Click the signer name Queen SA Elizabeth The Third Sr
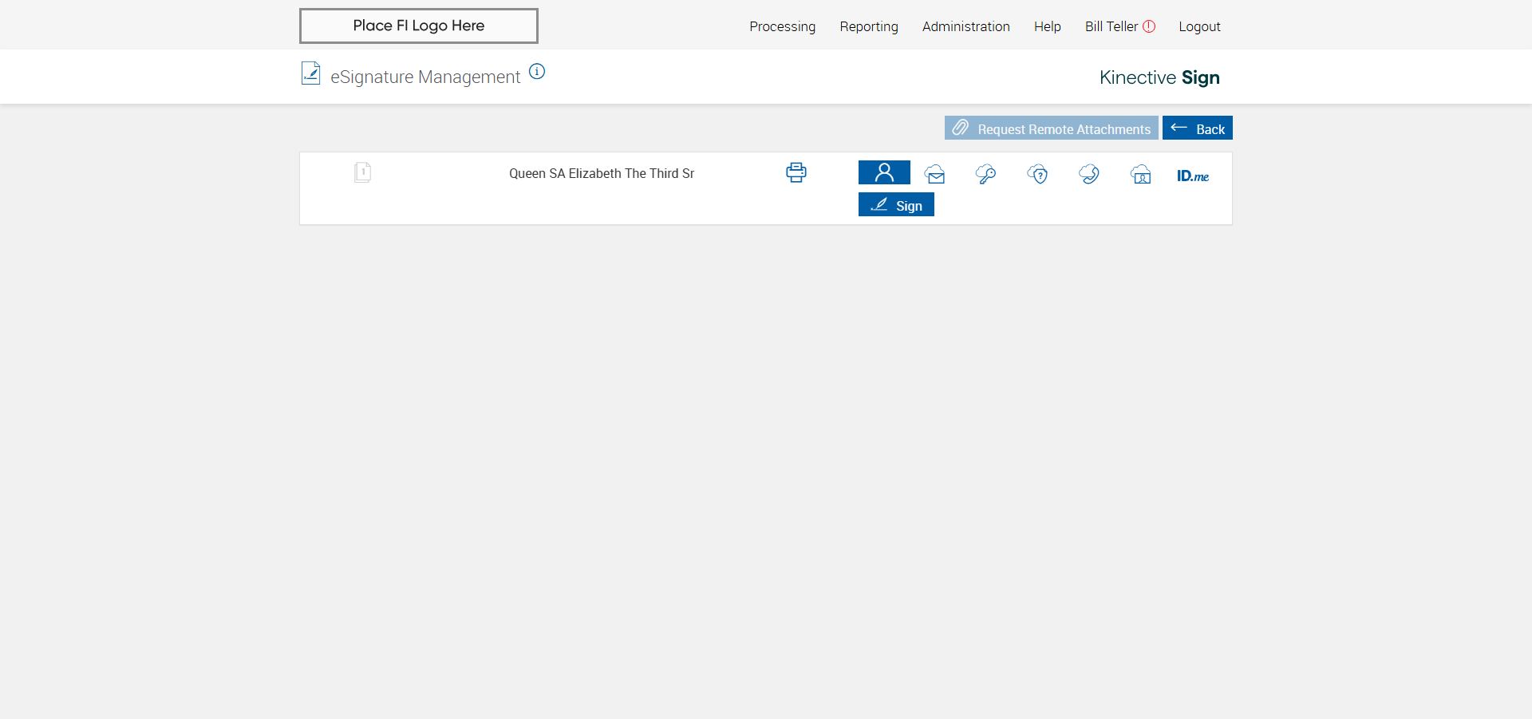This screenshot has height=719, width=1532. (x=602, y=173)
